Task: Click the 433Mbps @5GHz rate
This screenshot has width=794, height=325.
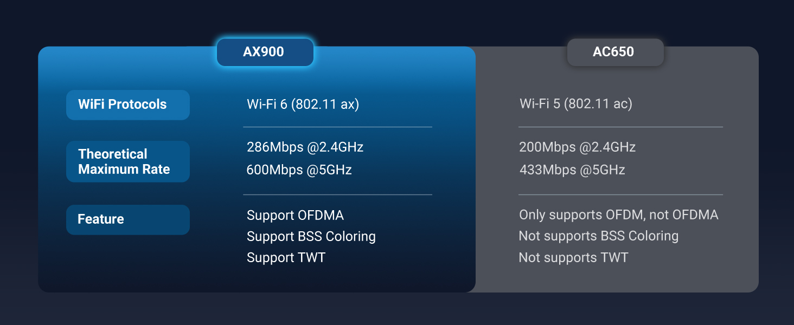Action: point(572,170)
